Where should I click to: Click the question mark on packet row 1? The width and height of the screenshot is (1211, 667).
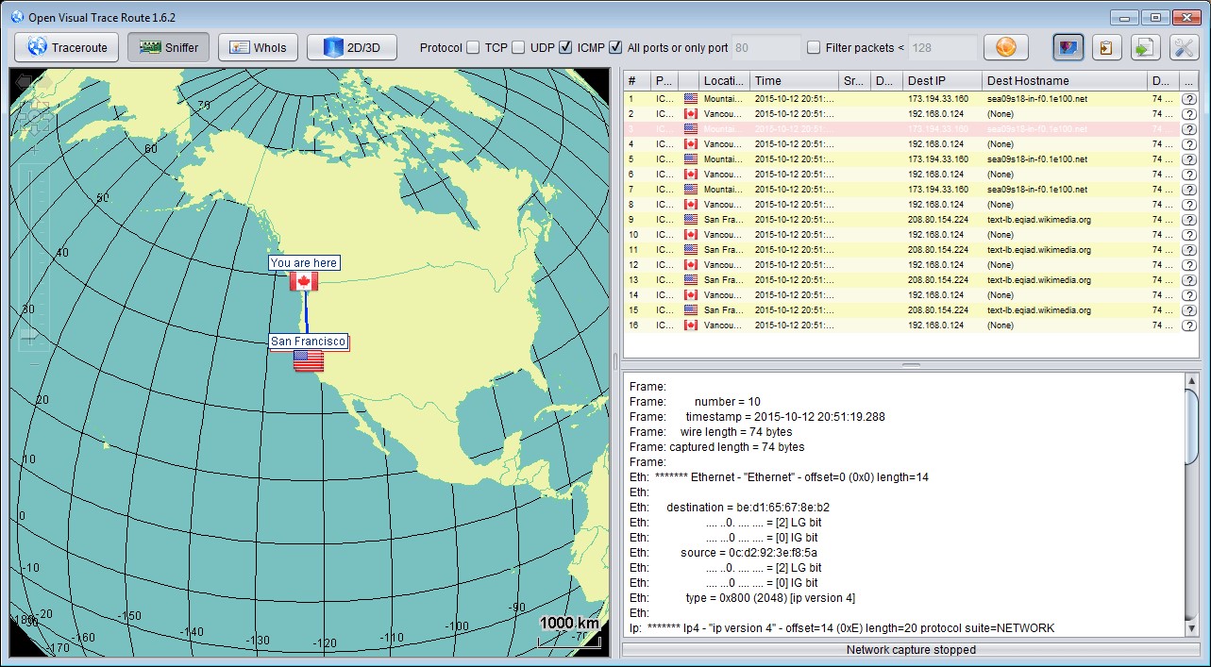coord(1188,99)
